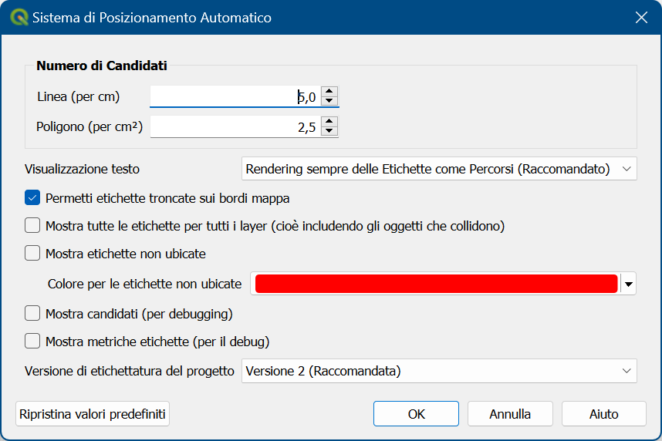Open the color menu arrow for unplaced labels
Screen dimensions: 662x441
pyautogui.click(x=628, y=284)
